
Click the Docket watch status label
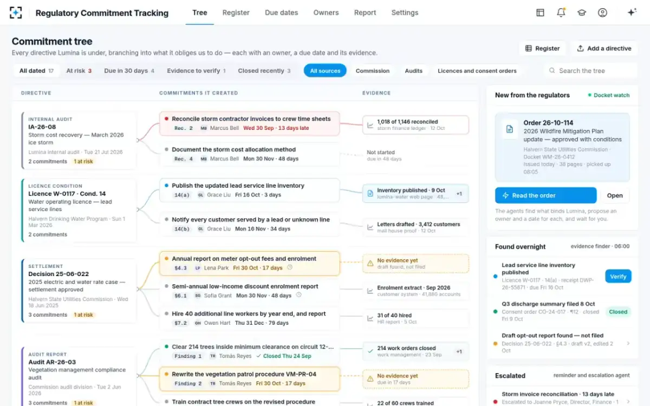point(609,95)
